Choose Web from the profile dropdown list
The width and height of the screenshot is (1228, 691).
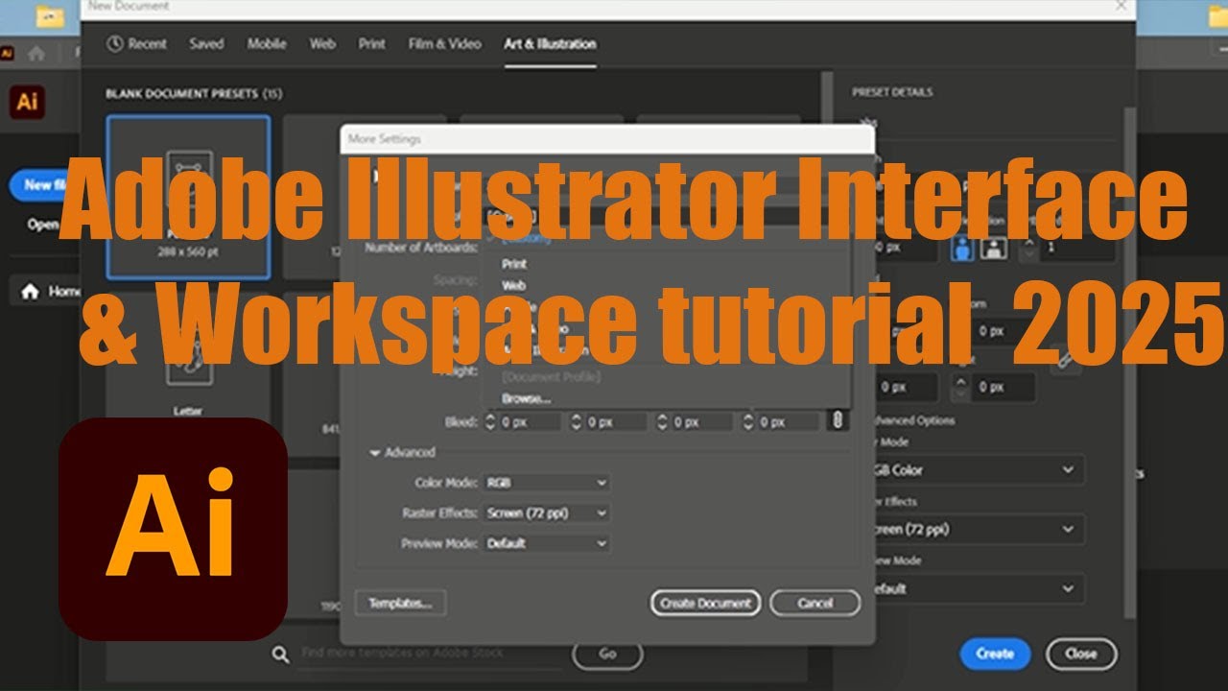pos(513,285)
